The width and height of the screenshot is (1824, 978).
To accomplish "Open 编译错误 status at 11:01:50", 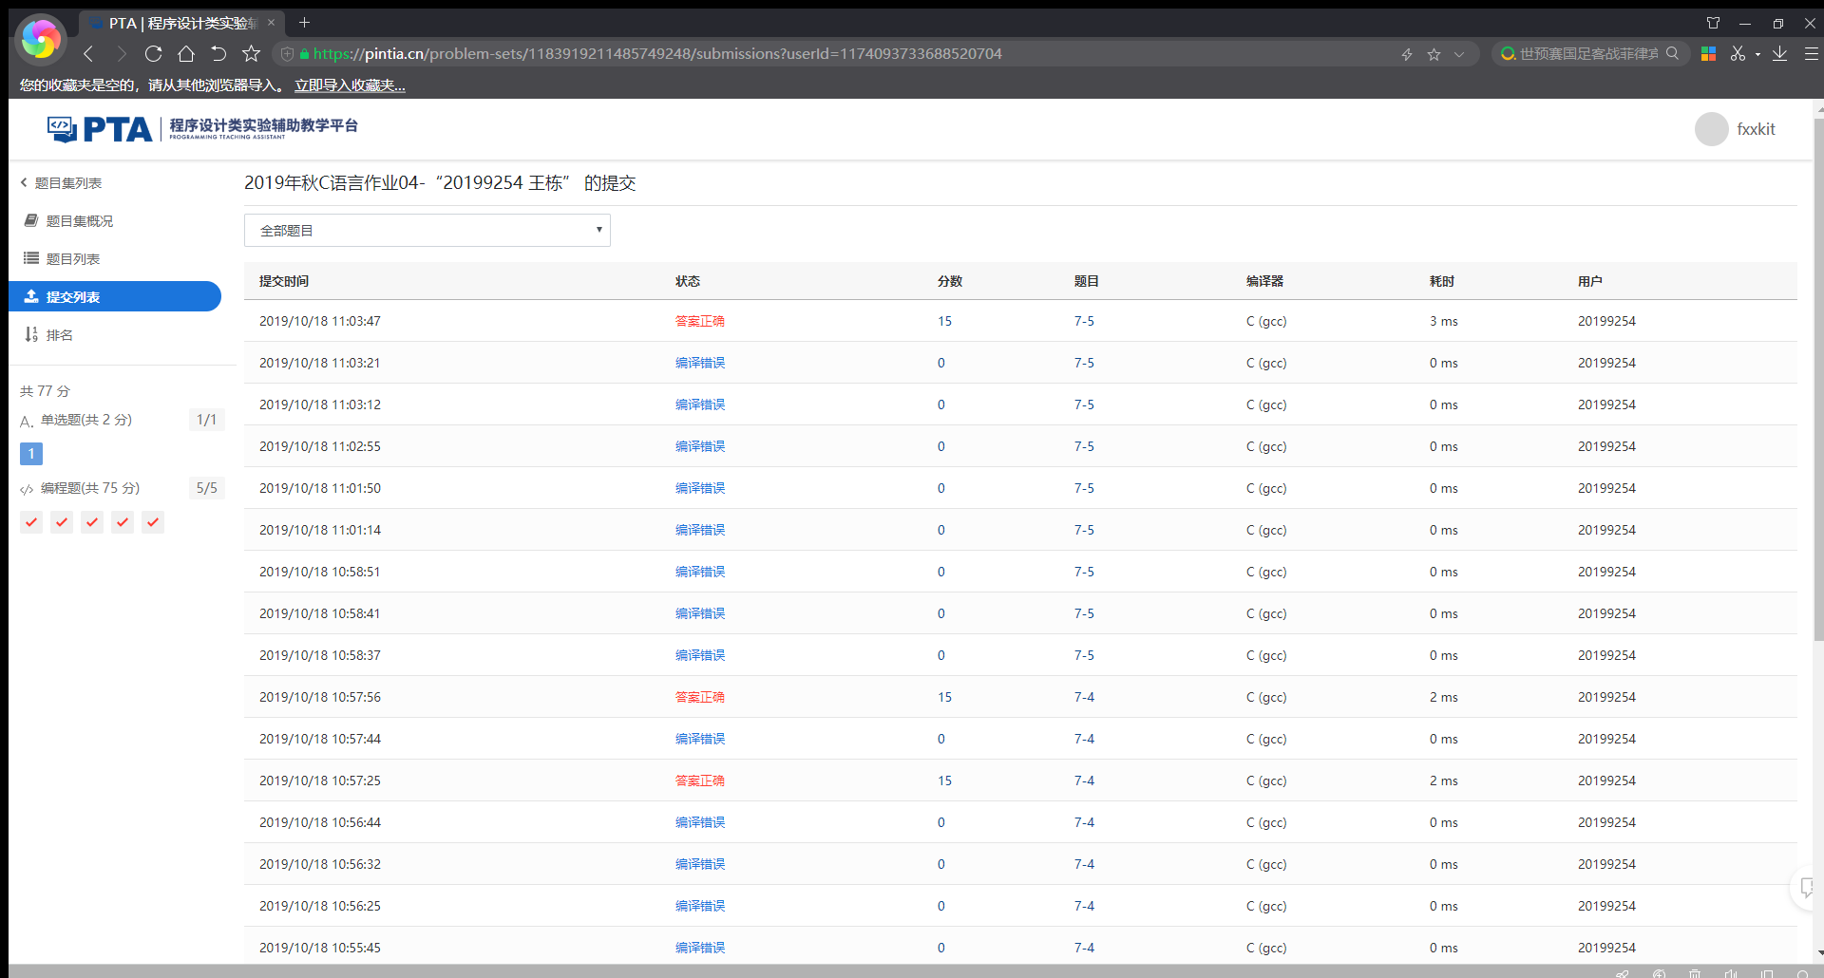I will 699,488.
